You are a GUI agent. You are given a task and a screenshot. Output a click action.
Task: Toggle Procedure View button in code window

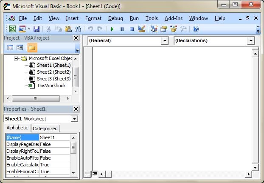pyautogui.click(x=87, y=174)
